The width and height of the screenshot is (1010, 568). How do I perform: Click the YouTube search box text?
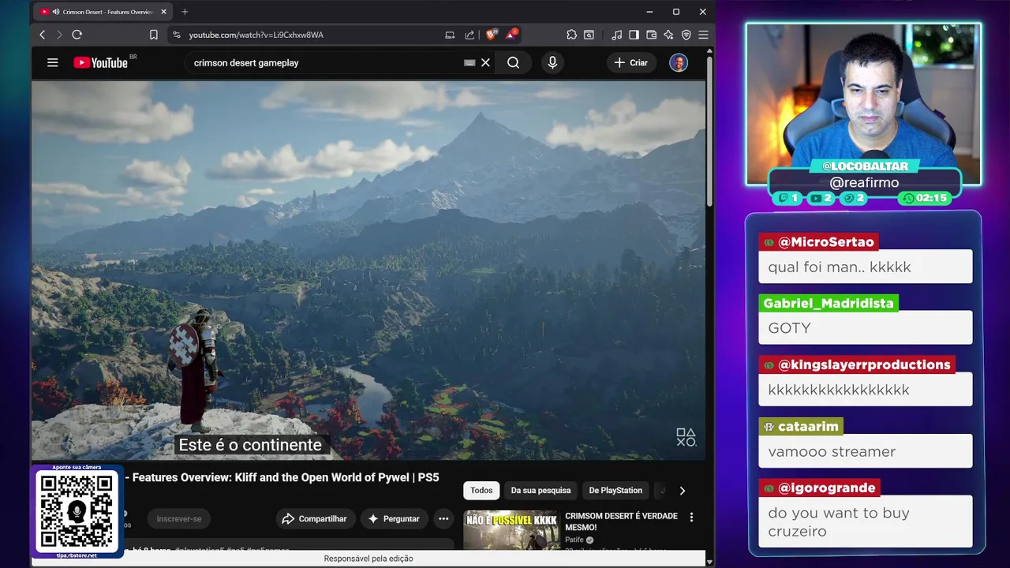(x=246, y=62)
